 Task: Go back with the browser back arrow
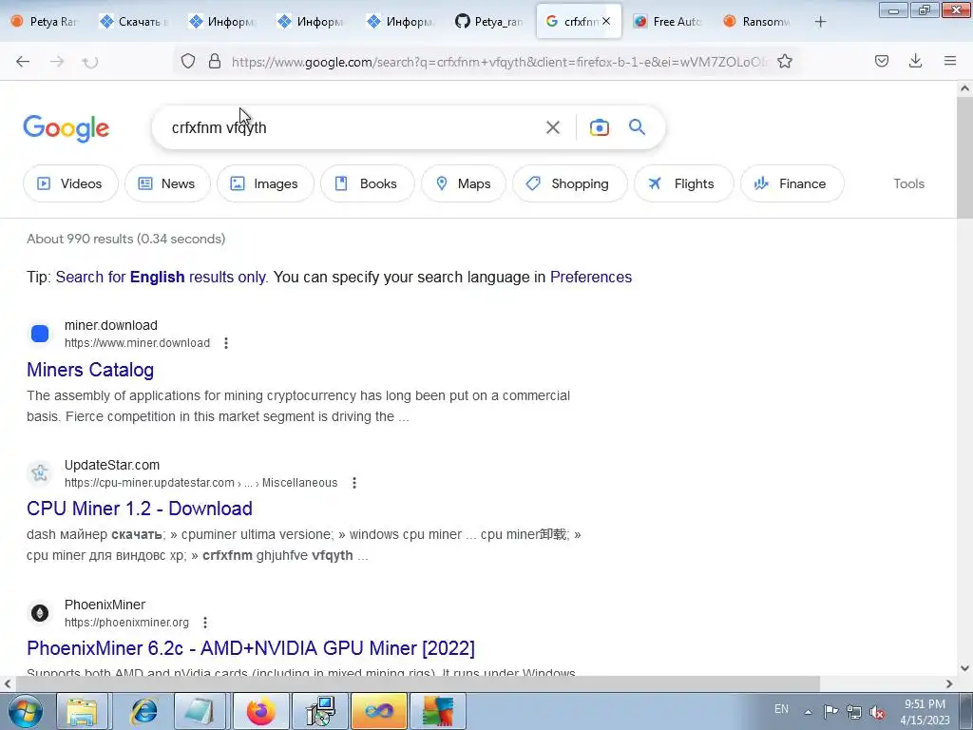tap(23, 62)
